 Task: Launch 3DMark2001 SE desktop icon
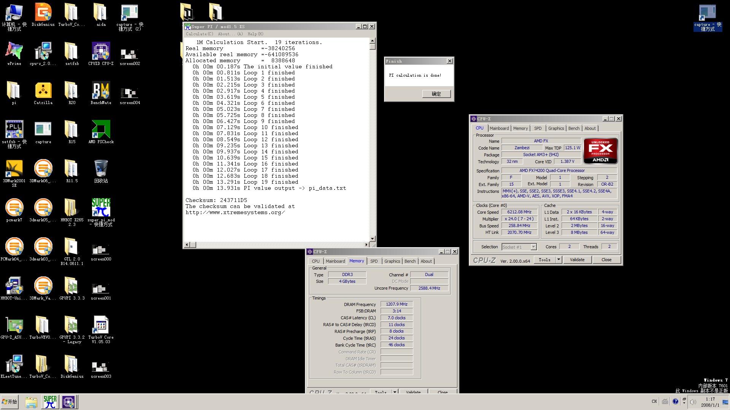point(14,173)
